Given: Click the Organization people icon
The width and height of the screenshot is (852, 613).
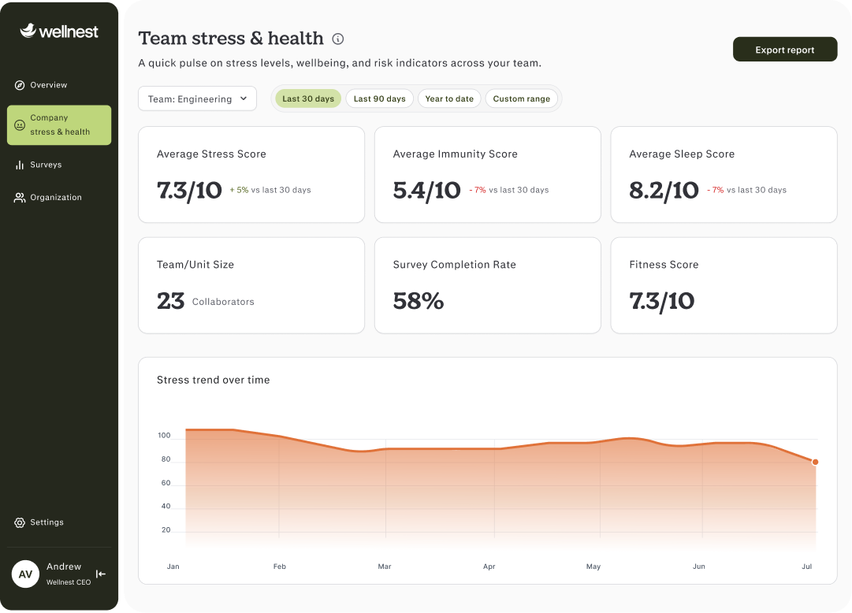Looking at the screenshot, I should 20,197.
